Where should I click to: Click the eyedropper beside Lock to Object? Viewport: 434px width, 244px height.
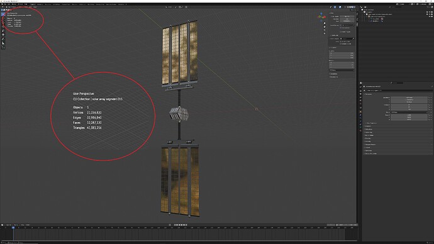click(353, 39)
